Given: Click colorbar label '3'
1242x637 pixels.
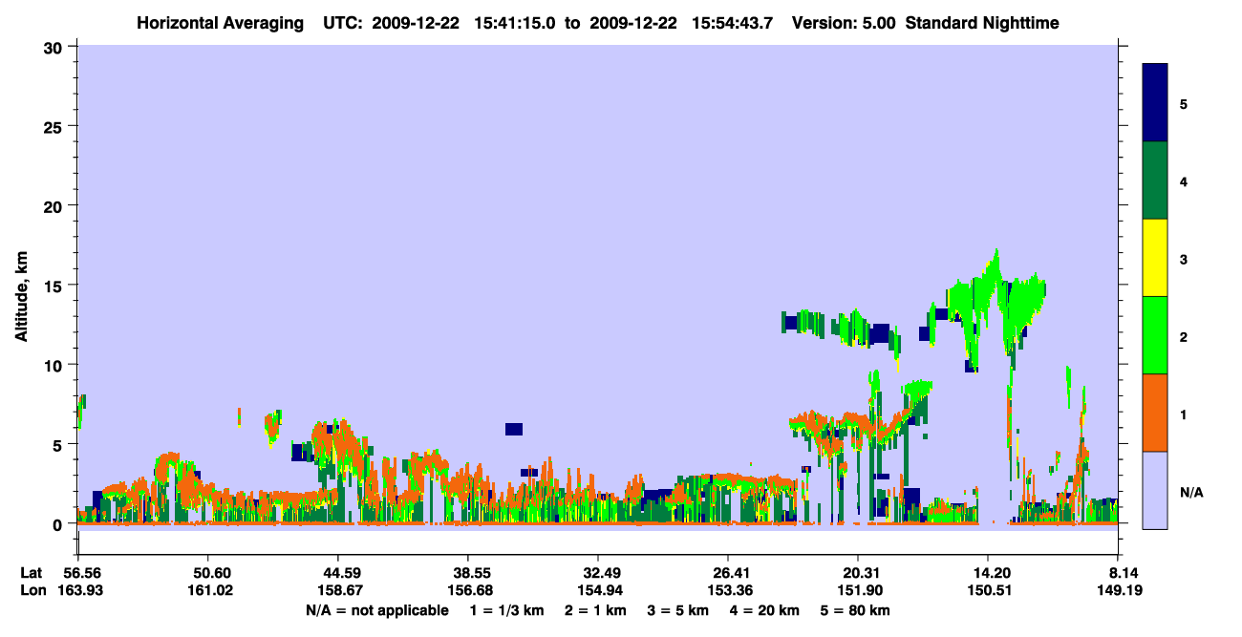Looking at the screenshot, I should [x=1184, y=260].
